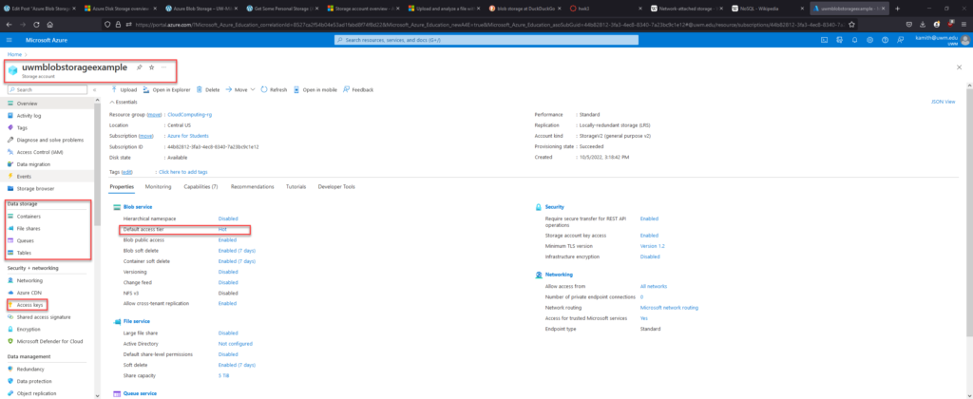
Task: Open the Move dropdown
Action: click(240, 89)
